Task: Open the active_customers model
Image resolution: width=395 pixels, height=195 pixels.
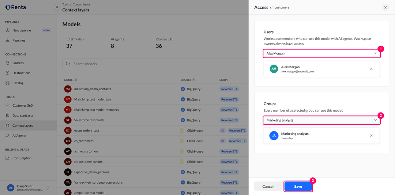Action: tap(86, 152)
